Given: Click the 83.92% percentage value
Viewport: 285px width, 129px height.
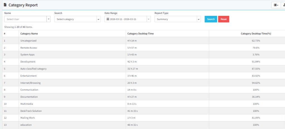Looking at the screenshot, I should point(256,76).
